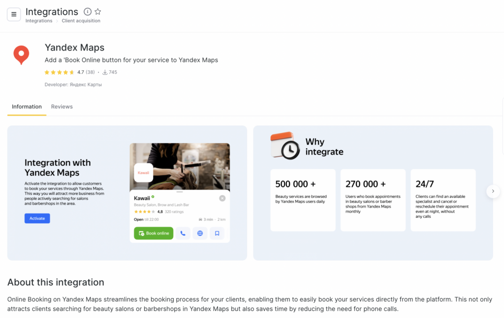Screen dimensions: 504x318
Task: Click the red Yandex Maps pin logo
Action: click(x=21, y=55)
